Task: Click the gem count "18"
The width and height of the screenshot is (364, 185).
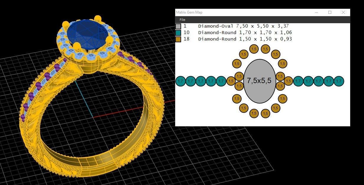Action: point(186,39)
